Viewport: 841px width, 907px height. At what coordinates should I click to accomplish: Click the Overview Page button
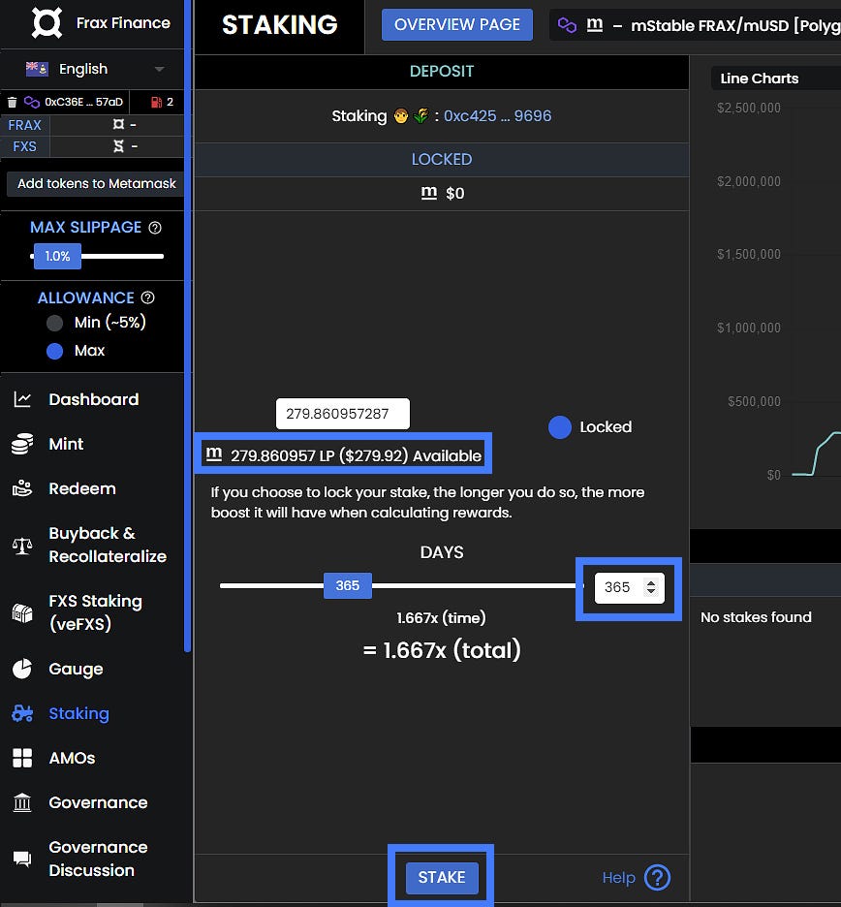pos(457,25)
